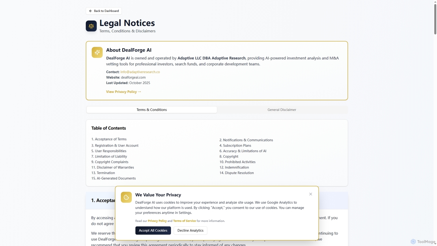Jump to 5. User Responsibilities
The height and width of the screenshot is (246, 437).
(x=109, y=151)
